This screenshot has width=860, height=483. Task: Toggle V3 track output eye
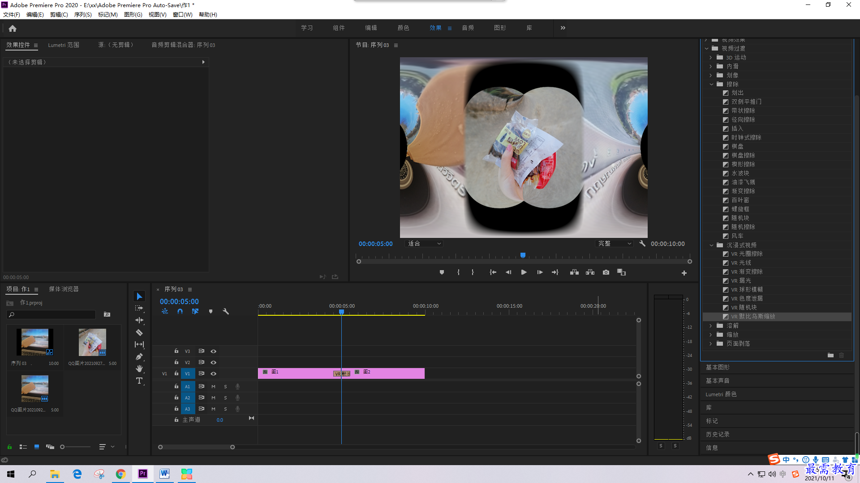[x=214, y=351]
